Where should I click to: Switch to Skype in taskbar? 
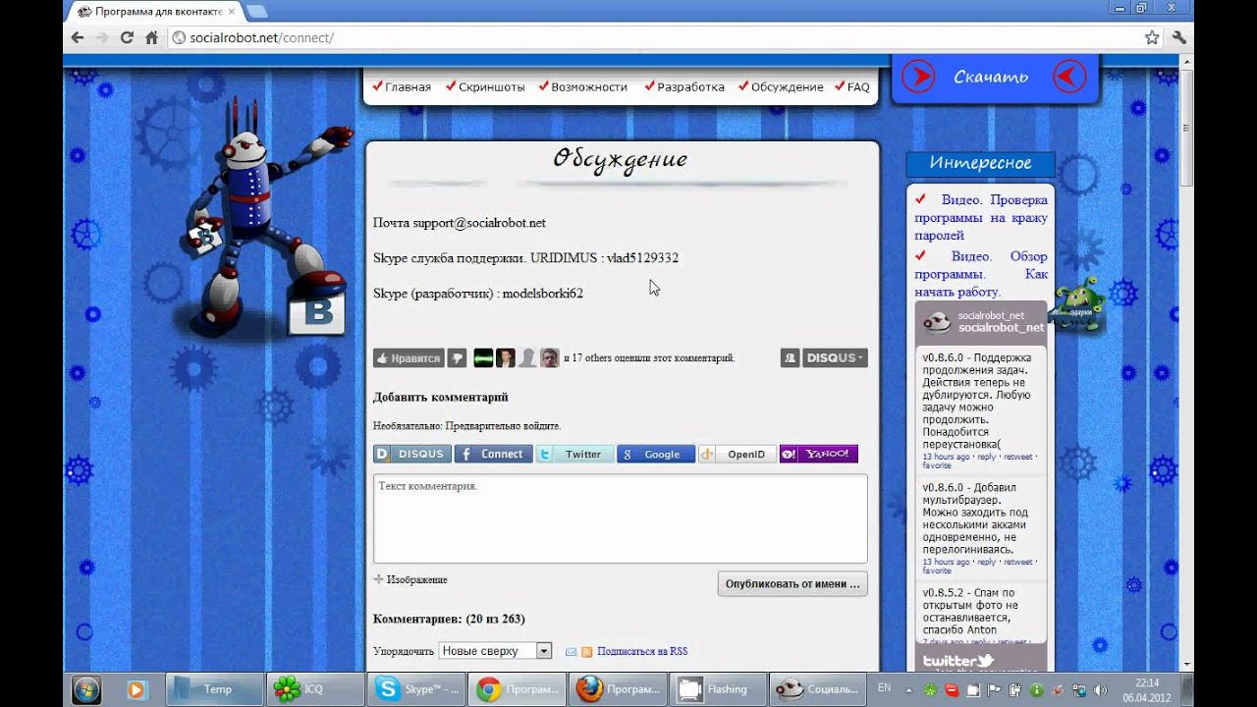415,689
